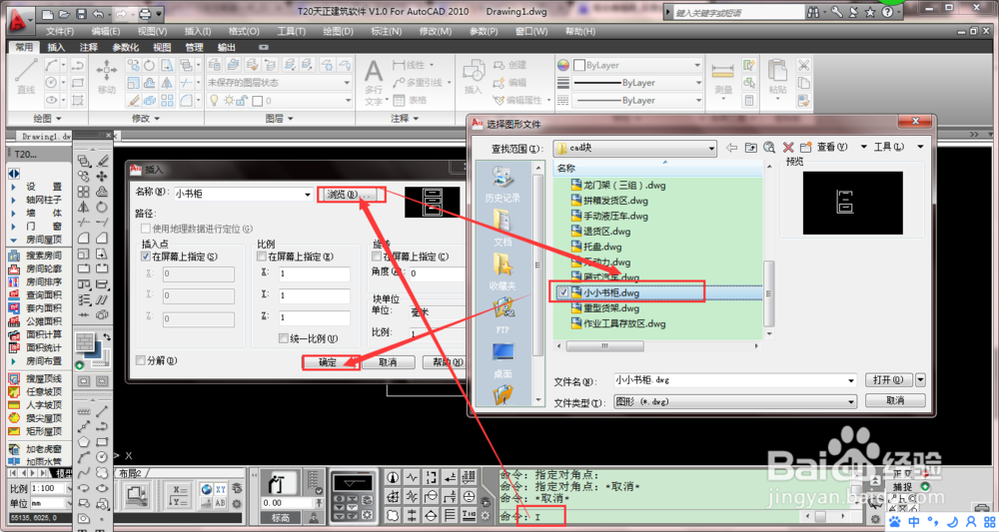Open the AutoCAD application menu button
This screenshot has height=532, width=999.
(x=20, y=20)
